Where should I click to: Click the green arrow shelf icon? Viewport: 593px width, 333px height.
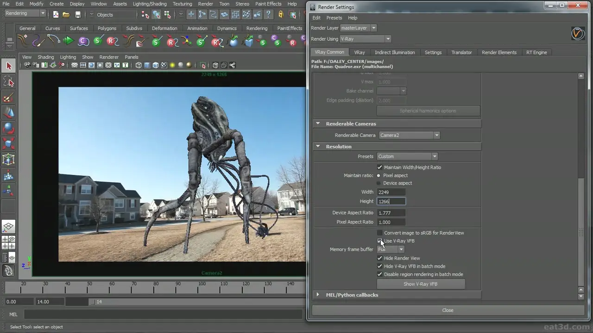(x=69, y=41)
